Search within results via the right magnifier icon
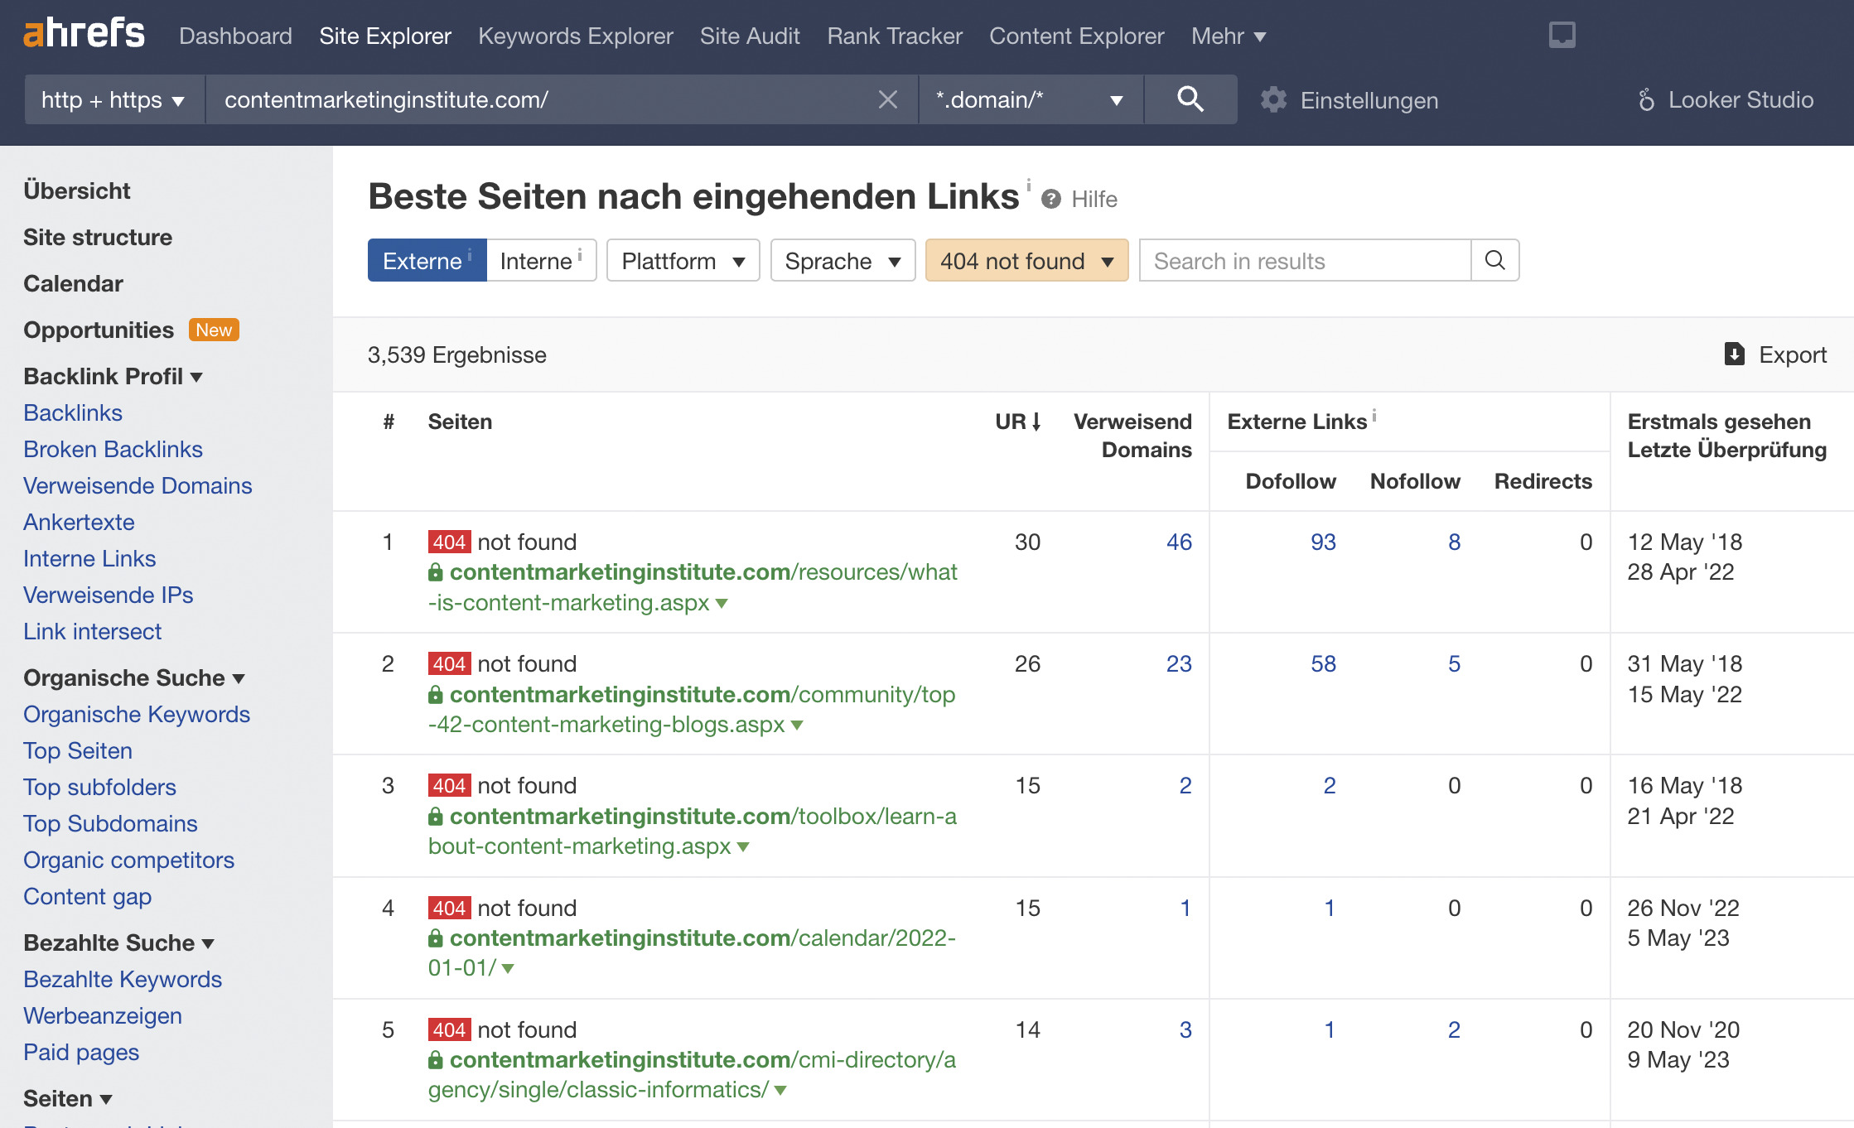This screenshot has width=1854, height=1128. tap(1494, 260)
